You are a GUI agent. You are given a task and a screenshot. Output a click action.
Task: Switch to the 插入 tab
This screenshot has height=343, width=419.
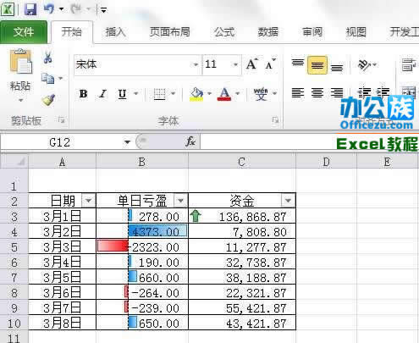coord(115,31)
